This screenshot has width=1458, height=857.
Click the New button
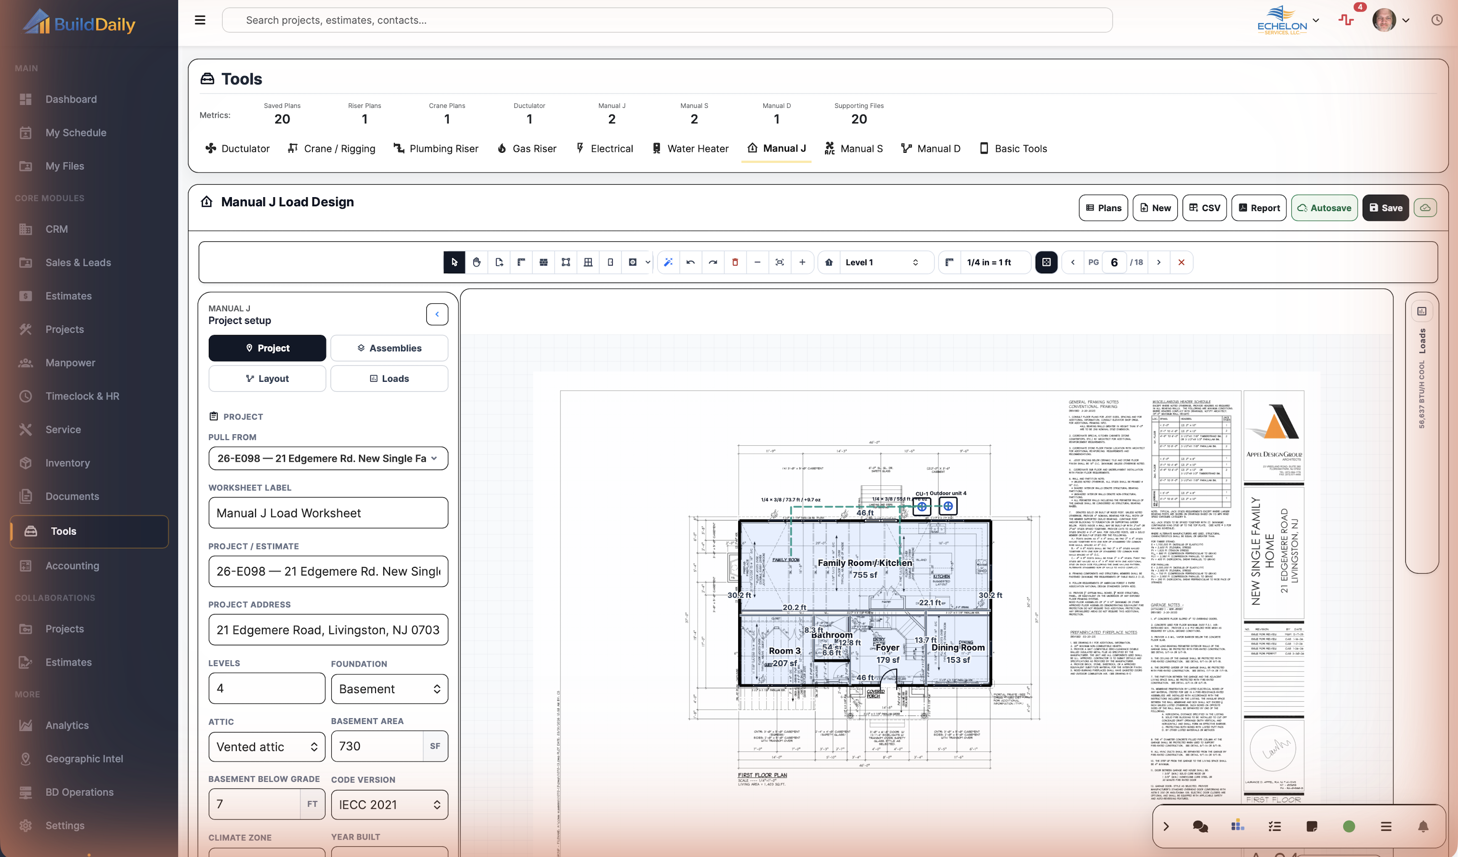point(1155,208)
